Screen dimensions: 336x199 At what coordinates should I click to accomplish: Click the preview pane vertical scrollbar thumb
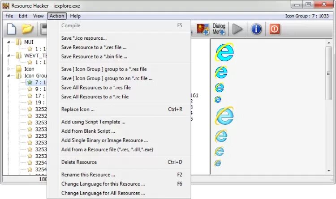coord(328,73)
